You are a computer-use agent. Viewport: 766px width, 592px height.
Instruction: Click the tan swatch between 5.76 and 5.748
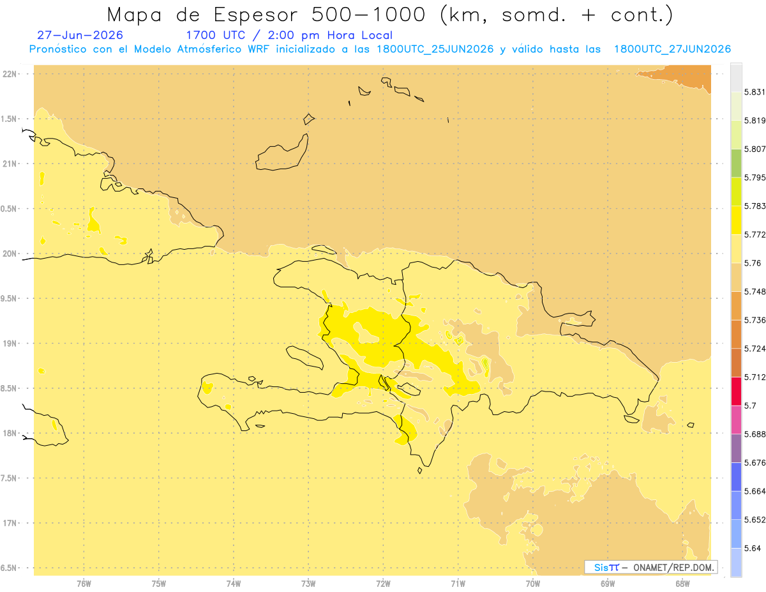tap(736, 277)
